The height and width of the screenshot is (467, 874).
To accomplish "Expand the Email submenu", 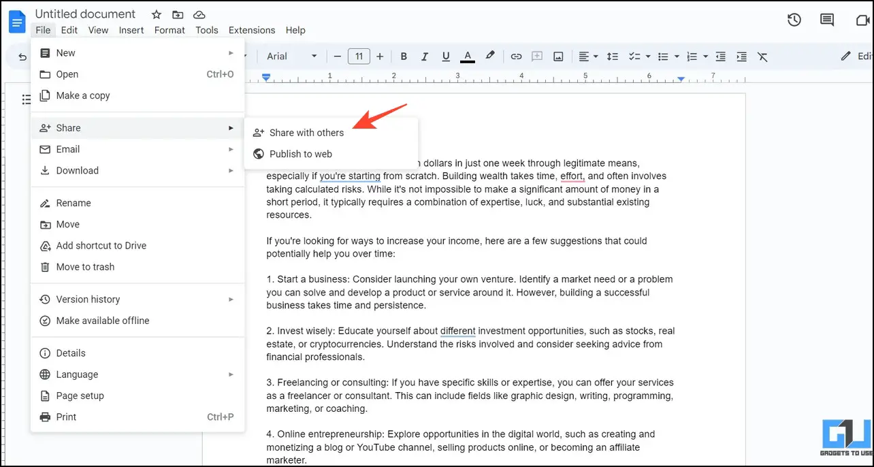I will tap(137, 149).
